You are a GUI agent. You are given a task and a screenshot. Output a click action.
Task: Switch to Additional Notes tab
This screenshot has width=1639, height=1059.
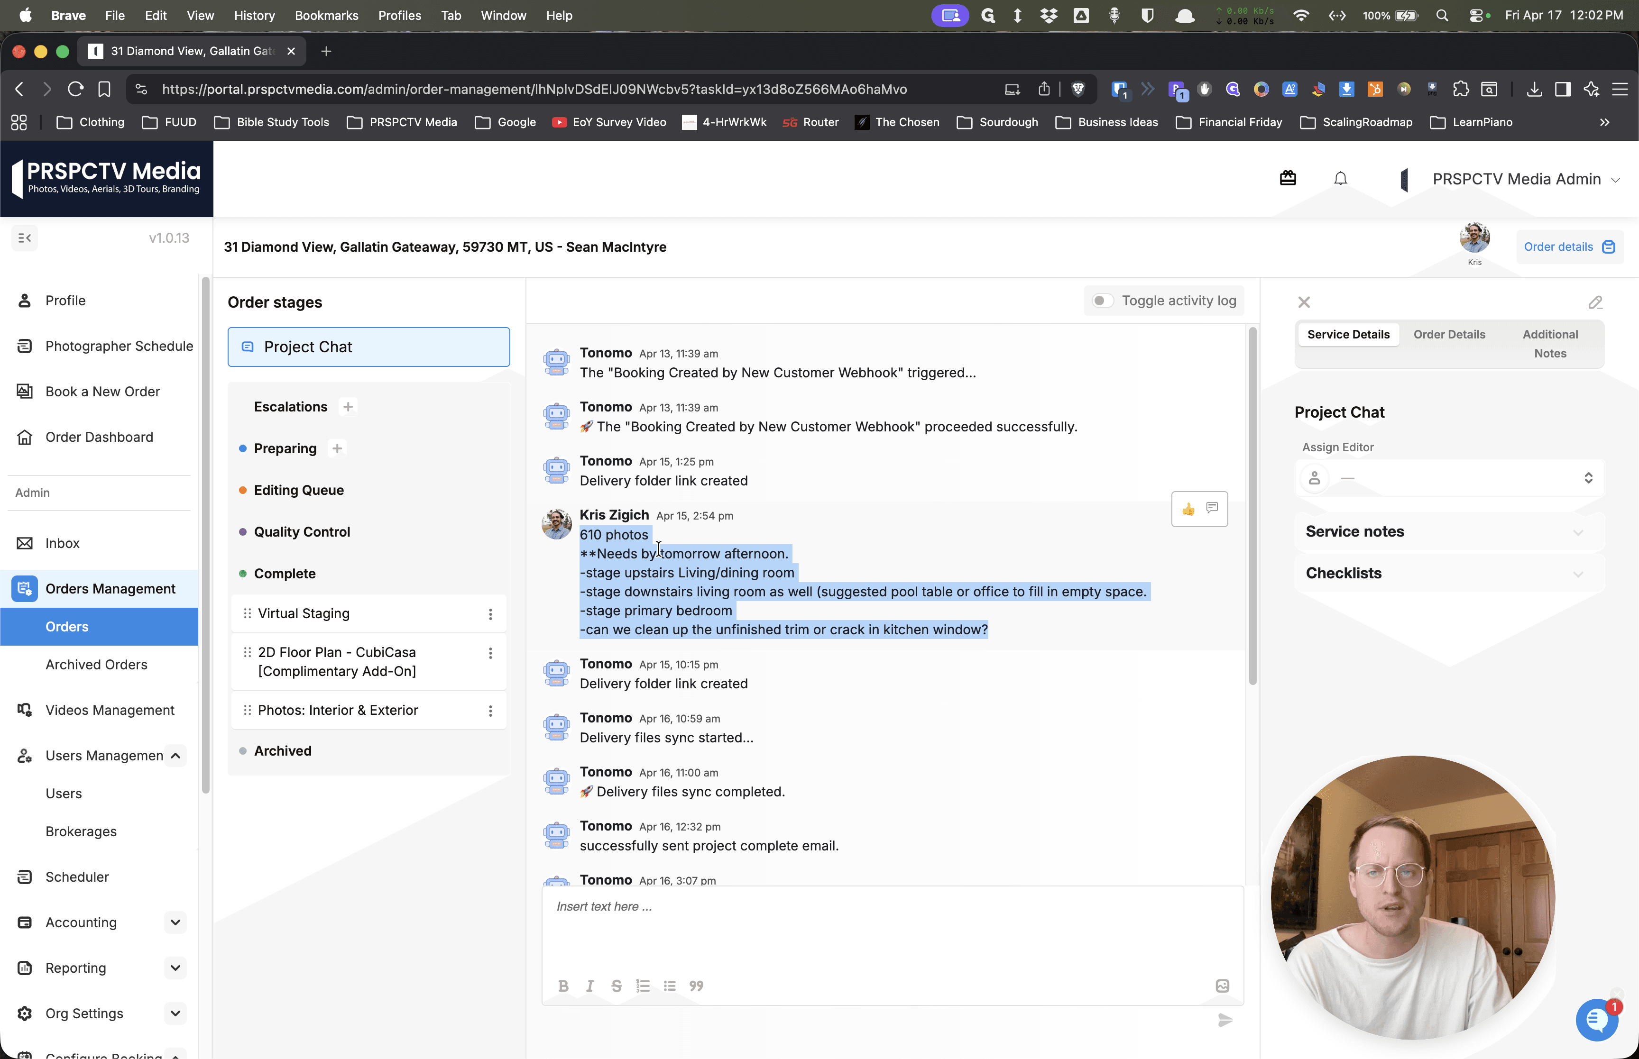1549,344
